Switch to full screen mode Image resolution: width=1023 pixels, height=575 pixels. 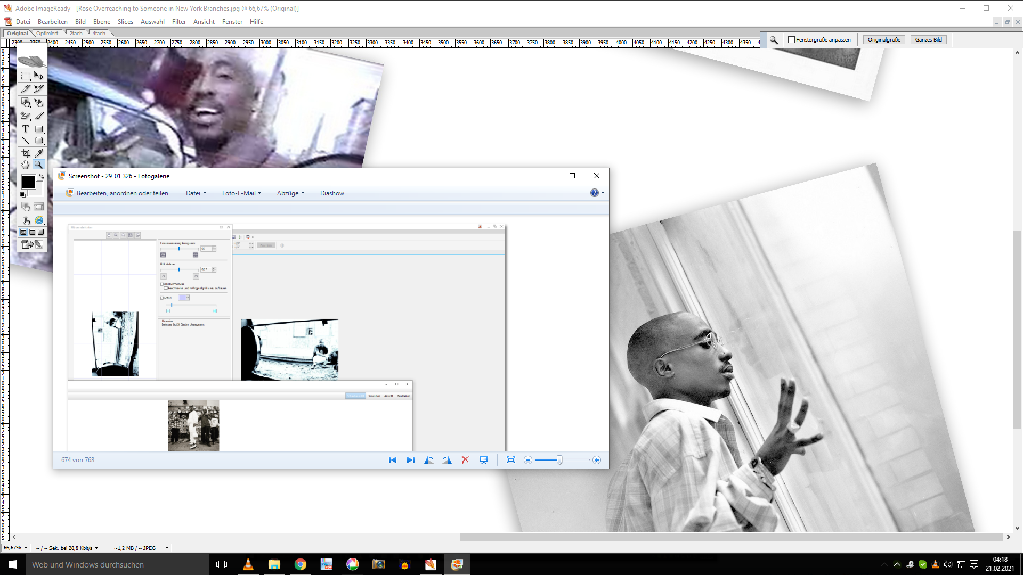(40, 232)
